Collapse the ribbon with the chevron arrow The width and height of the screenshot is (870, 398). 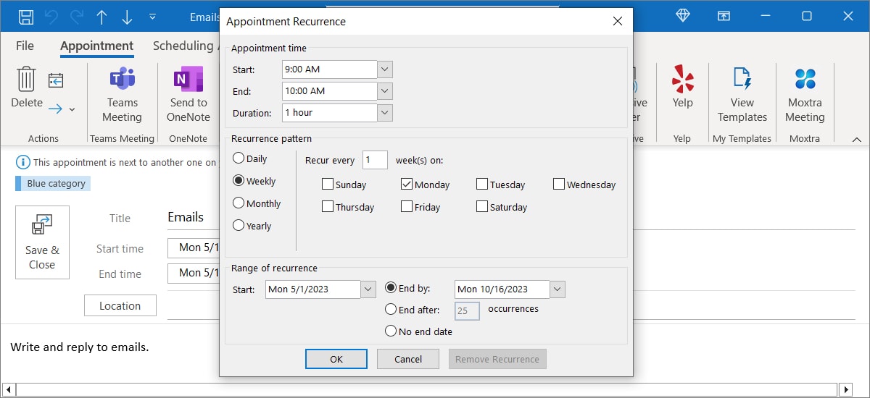click(856, 139)
